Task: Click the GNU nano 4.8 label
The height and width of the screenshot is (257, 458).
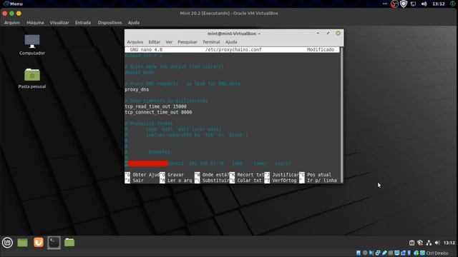Action: (x=146, y=49)
